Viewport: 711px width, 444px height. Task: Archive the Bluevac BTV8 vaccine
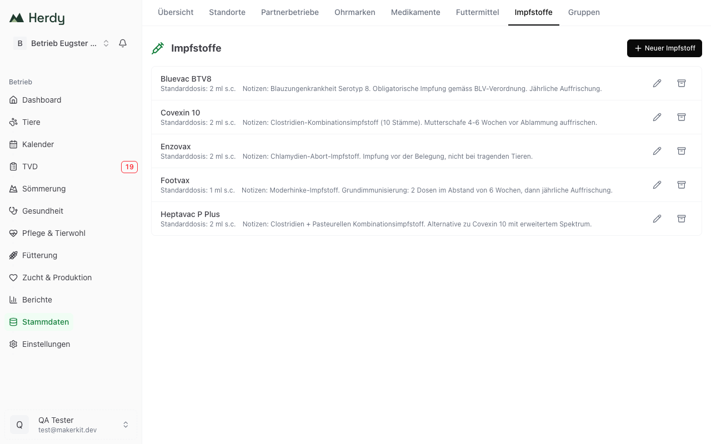(682, 83)
